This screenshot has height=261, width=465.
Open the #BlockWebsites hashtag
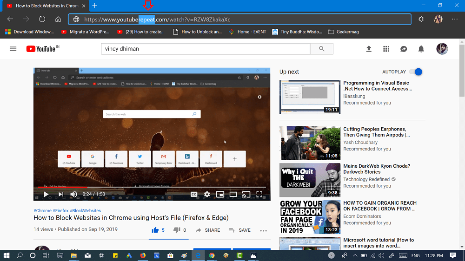click(x=86, y=211)
